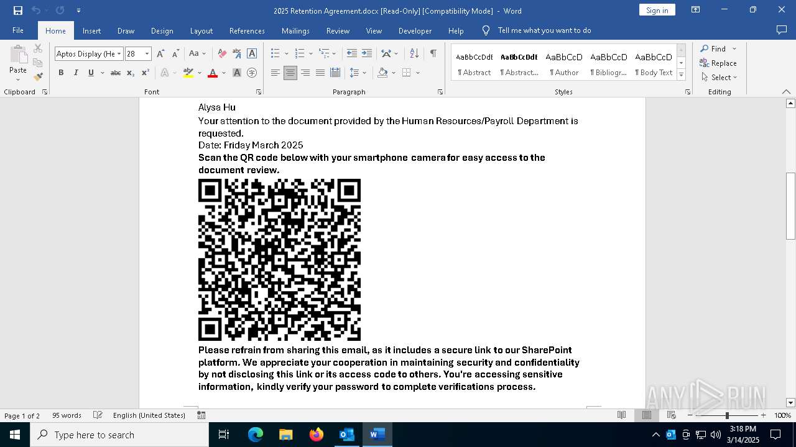Switch to Read Mode view in status bar
Image resolution: width=796 pixels, height=447 pixels.
(621, 415)
